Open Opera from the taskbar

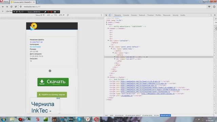(x=96, y=119)
